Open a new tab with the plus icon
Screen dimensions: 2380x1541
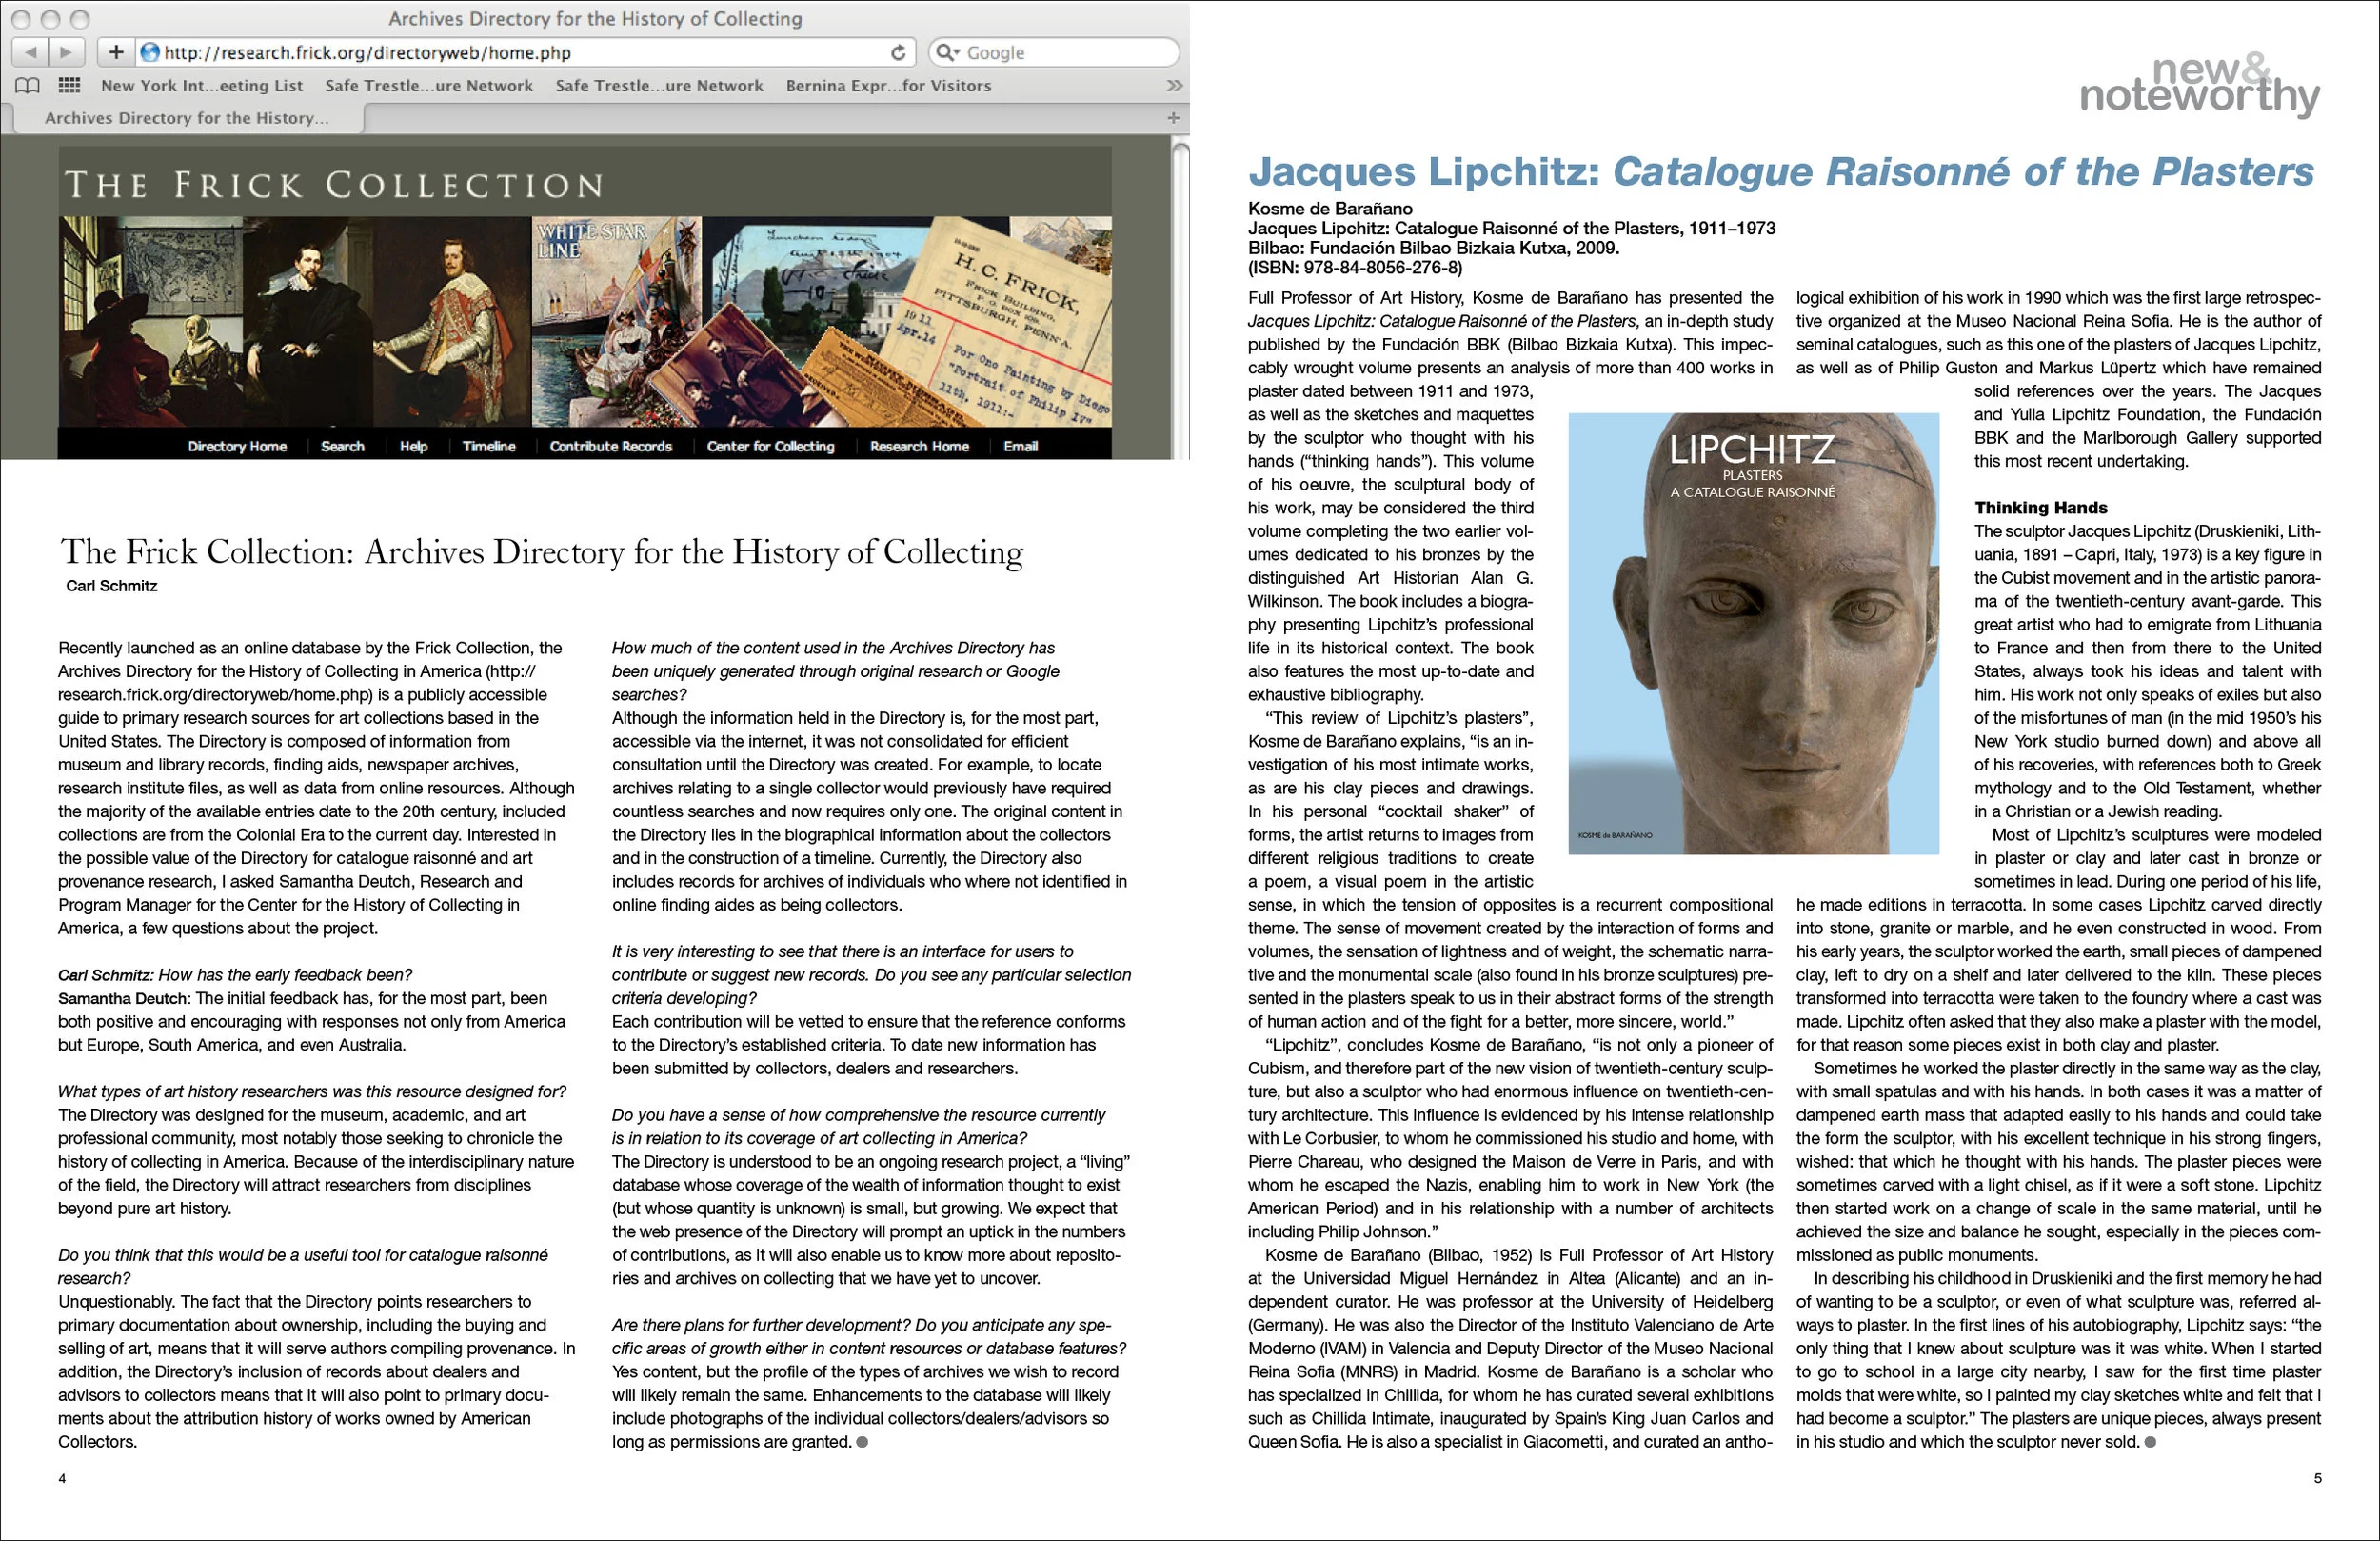(x=1173, y=117)
